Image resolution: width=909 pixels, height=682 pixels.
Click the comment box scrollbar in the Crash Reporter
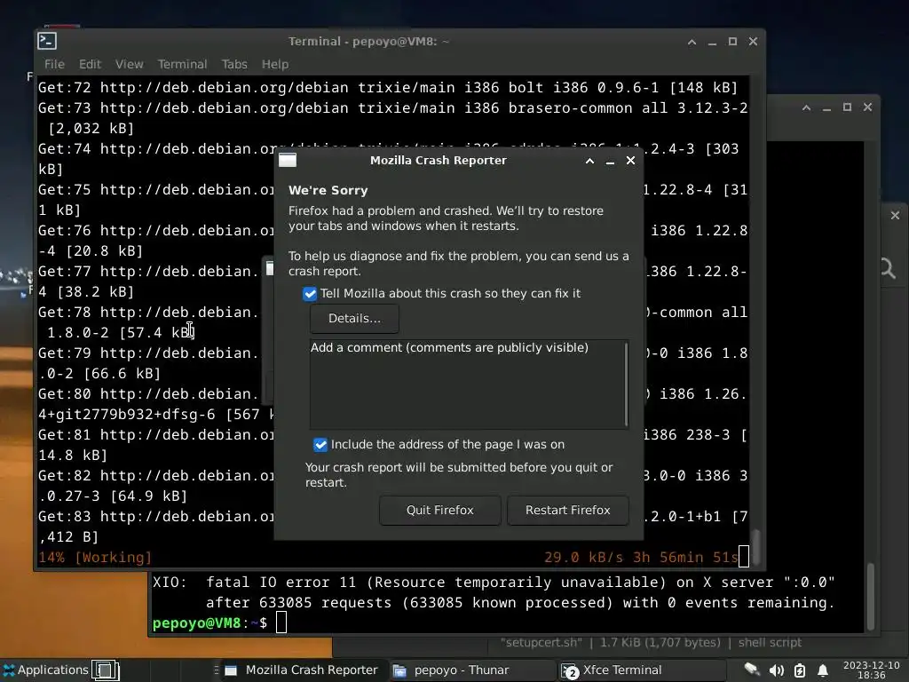coord(626,384)
